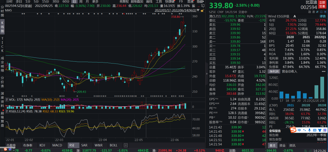Open the 普通 mode dropdown
Screen dimensions: 328x152
click(x=190, y=2)
